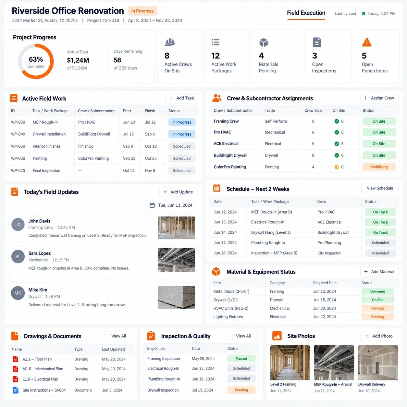Click the Tue, Jun 11, 2024 date field
Viewport: 407px width, 407px height.
171,205
